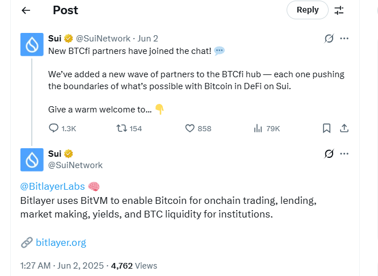Open the more options menu on the first post
Viewport: 378px width, 276px height.
[x=344, y=39]
